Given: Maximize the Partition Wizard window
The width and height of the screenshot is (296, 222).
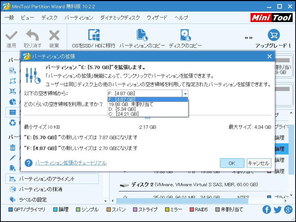Looking at the screenshot, I should tap(280, 7).
